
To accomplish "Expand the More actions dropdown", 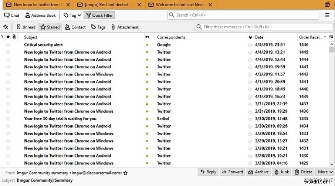I will [325, 172].
